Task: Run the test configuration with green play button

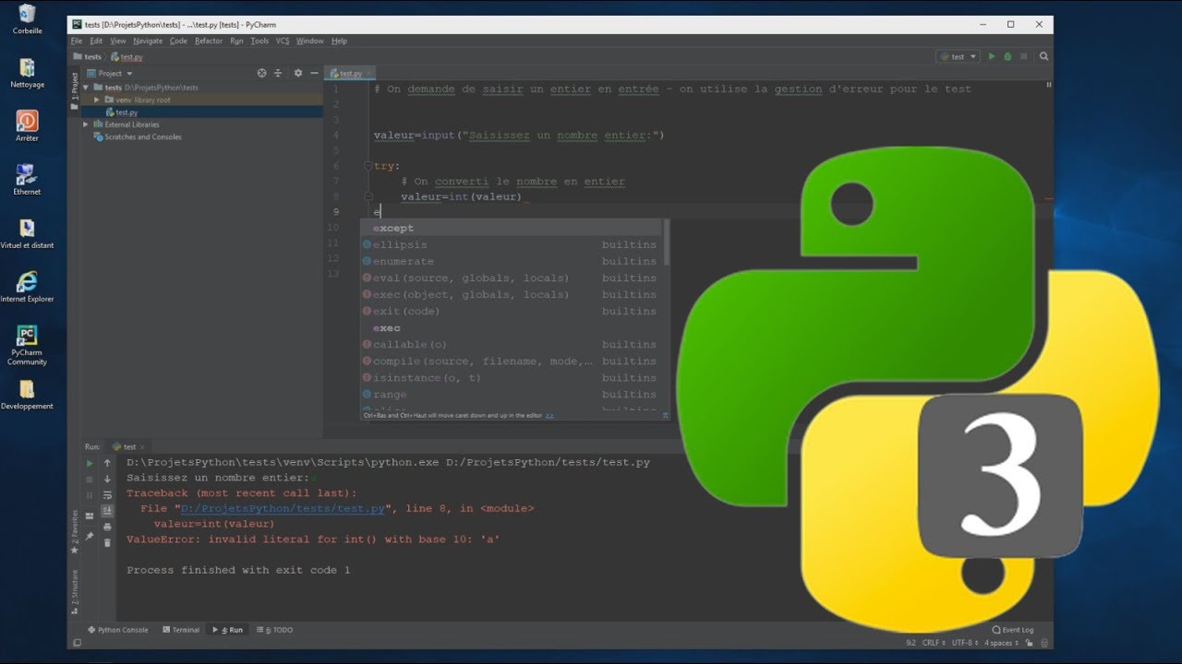Action: (992, 56)
